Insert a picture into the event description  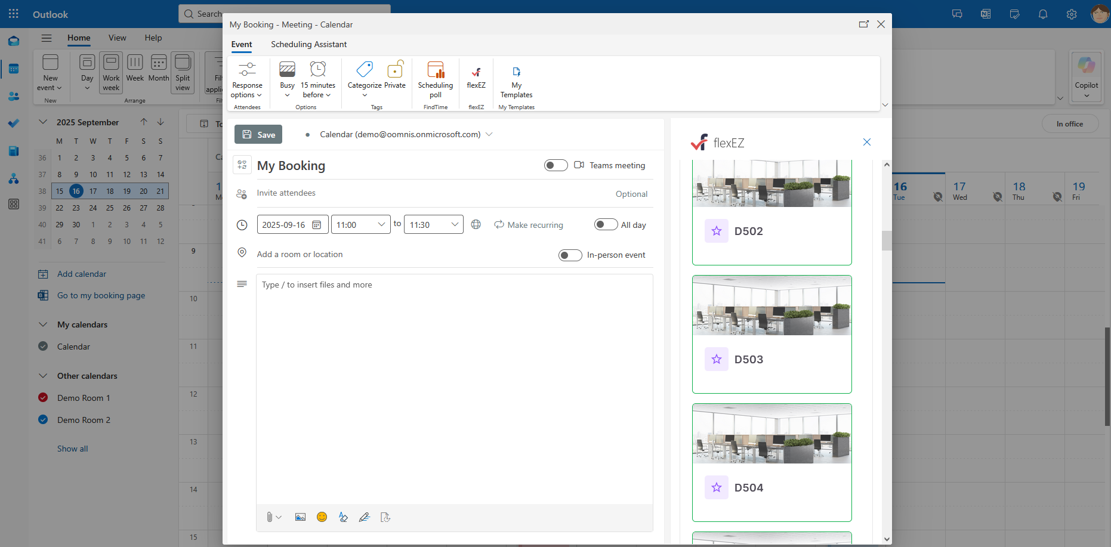click(x=300, y=517)
